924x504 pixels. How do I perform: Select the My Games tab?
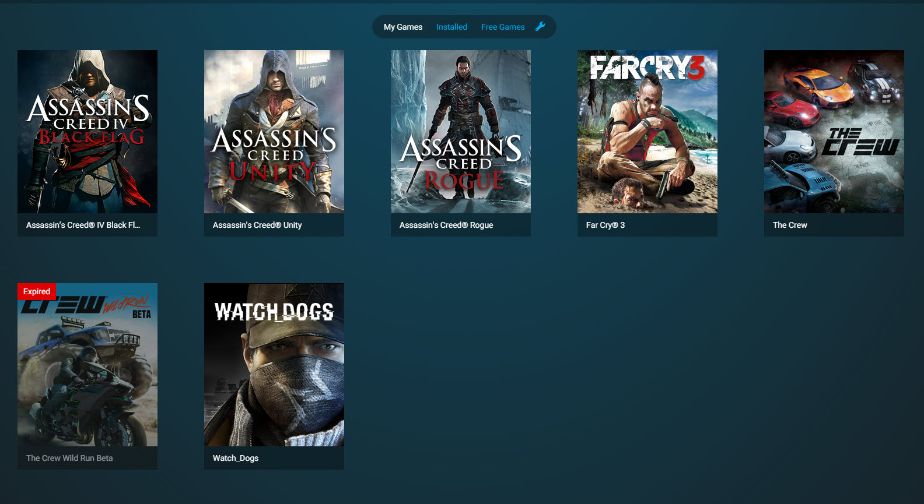click(x=403, y=27)
